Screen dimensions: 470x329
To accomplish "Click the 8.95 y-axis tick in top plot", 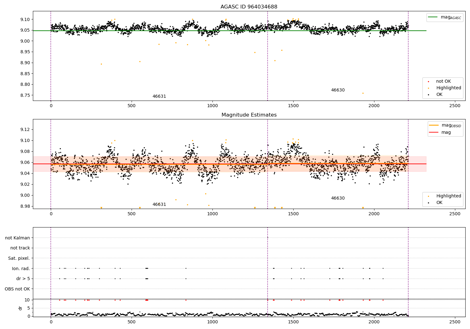I will coord(25,52).
